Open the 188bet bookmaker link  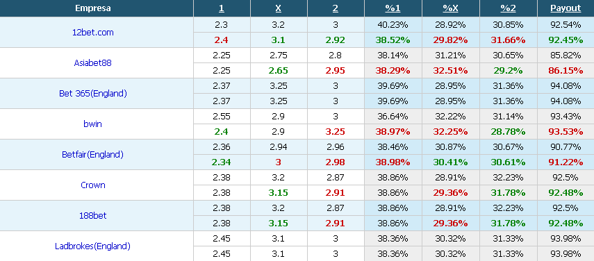coord(93,215)
